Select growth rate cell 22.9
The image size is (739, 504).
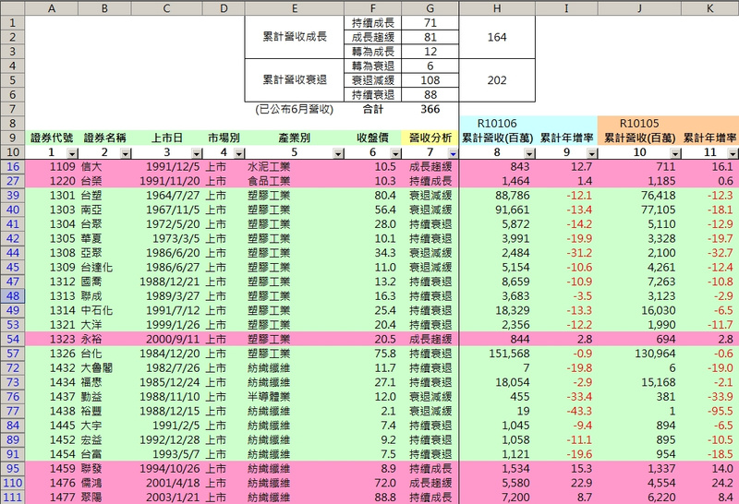tap(566, 483)
